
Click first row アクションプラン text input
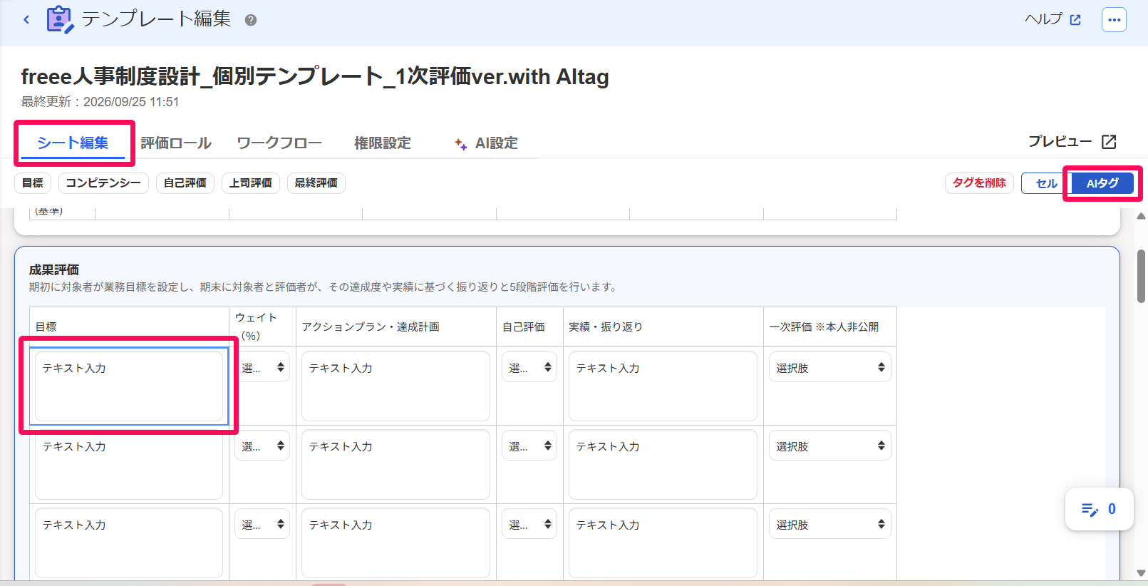coord(395,386)
